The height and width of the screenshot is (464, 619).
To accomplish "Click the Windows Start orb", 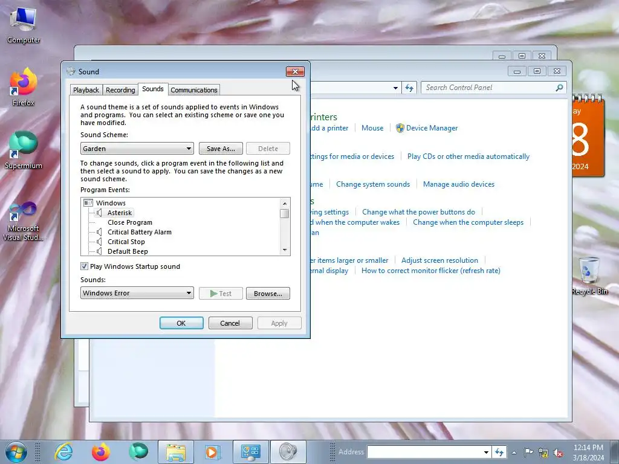I will [x=16, y=452].
